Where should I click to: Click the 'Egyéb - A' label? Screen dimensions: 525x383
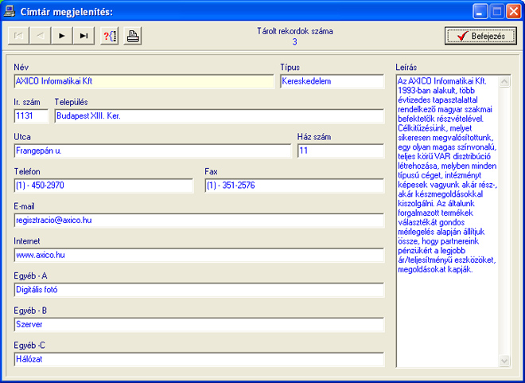tap(30, 276)
